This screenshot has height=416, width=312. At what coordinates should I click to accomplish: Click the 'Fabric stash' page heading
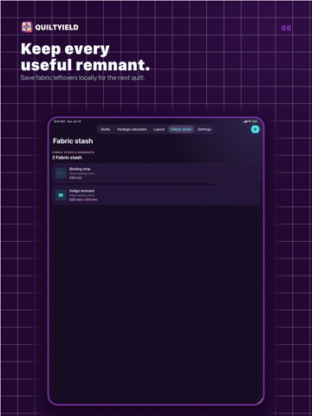point(73,141)
